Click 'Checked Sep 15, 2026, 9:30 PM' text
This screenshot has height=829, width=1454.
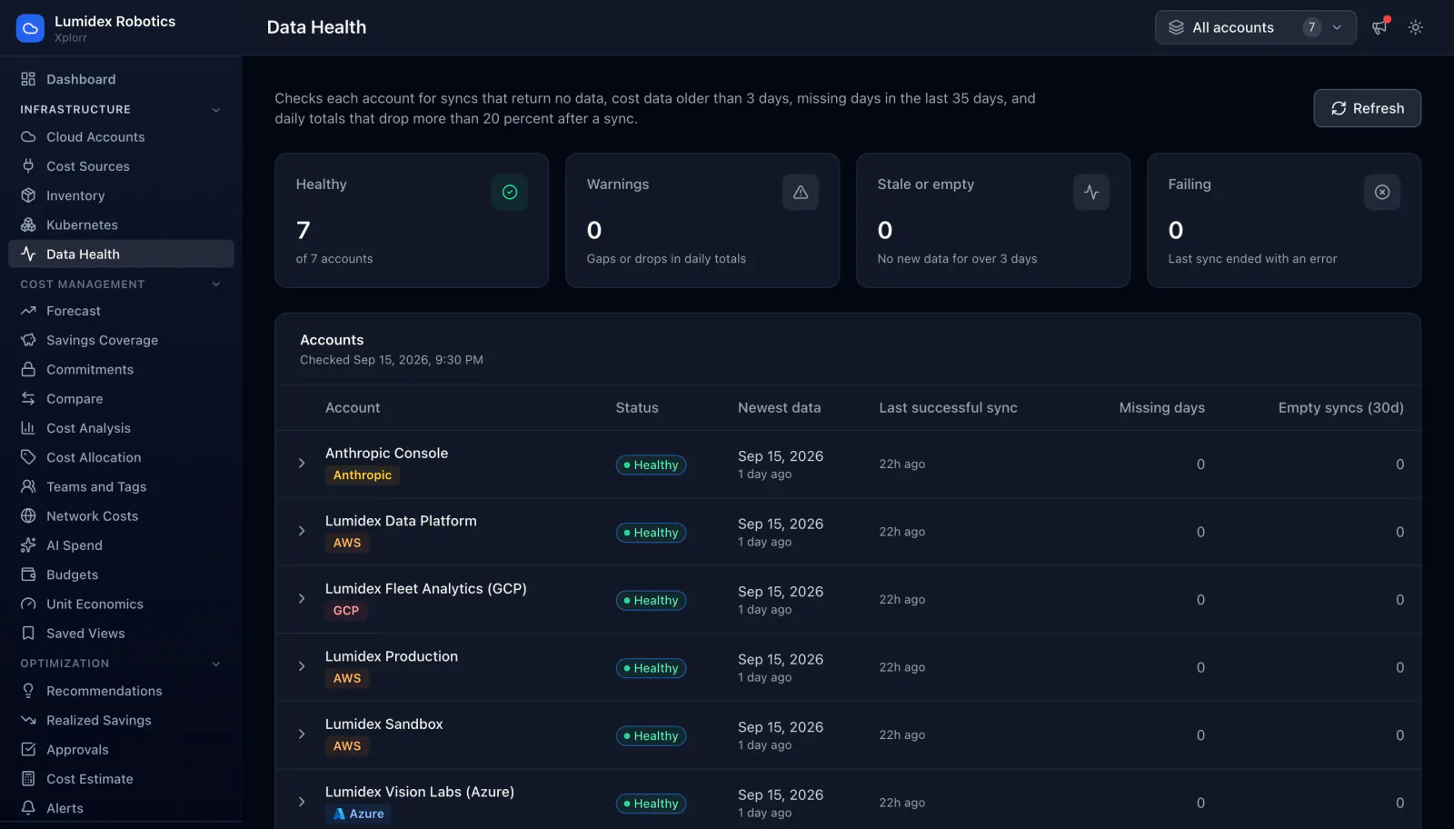(x=392, y=360)
